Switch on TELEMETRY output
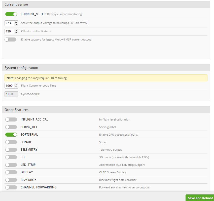 tap(11, 150)
